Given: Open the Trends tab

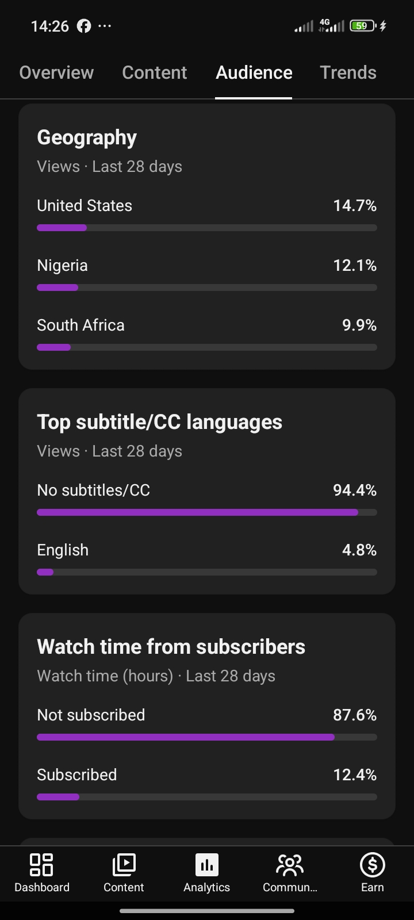Looking at the screenshot, I should (348, 72).
